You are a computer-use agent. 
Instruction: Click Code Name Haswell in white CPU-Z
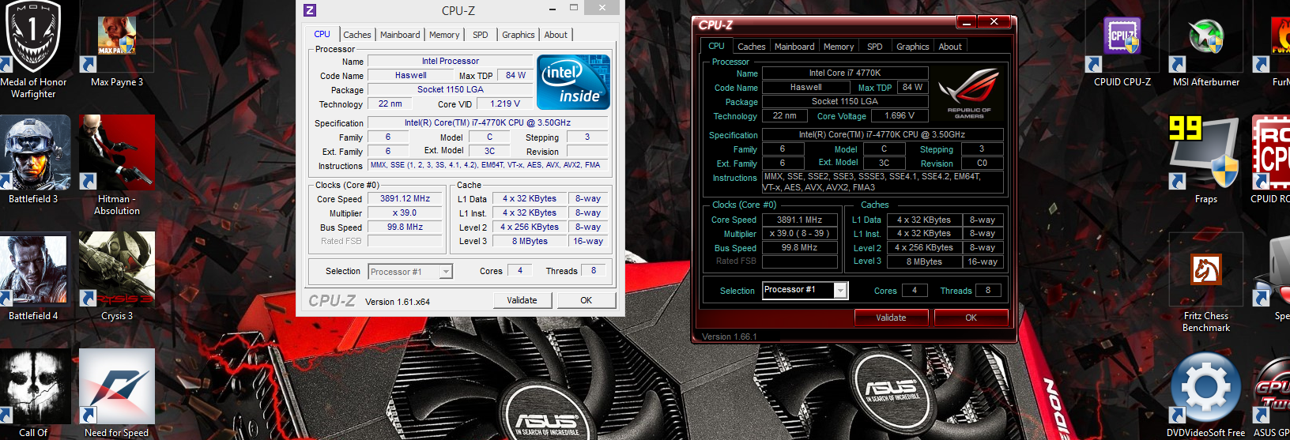click(x=411, y=75)
